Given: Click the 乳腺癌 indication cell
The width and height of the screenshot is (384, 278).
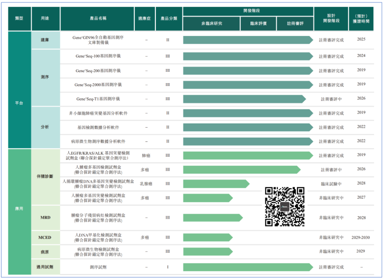Looking at the screenshot, I should [146, 184].
